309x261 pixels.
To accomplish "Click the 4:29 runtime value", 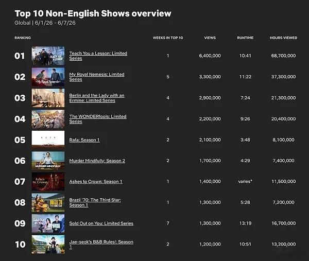I will pyautogui.click(x=245, y=161).
